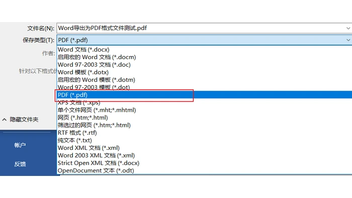Select 单个文件网页 (*.mht;*.mhtml)
Image resolution: width=352 pixels, height=198 pixels.
(x=204, y=110)
